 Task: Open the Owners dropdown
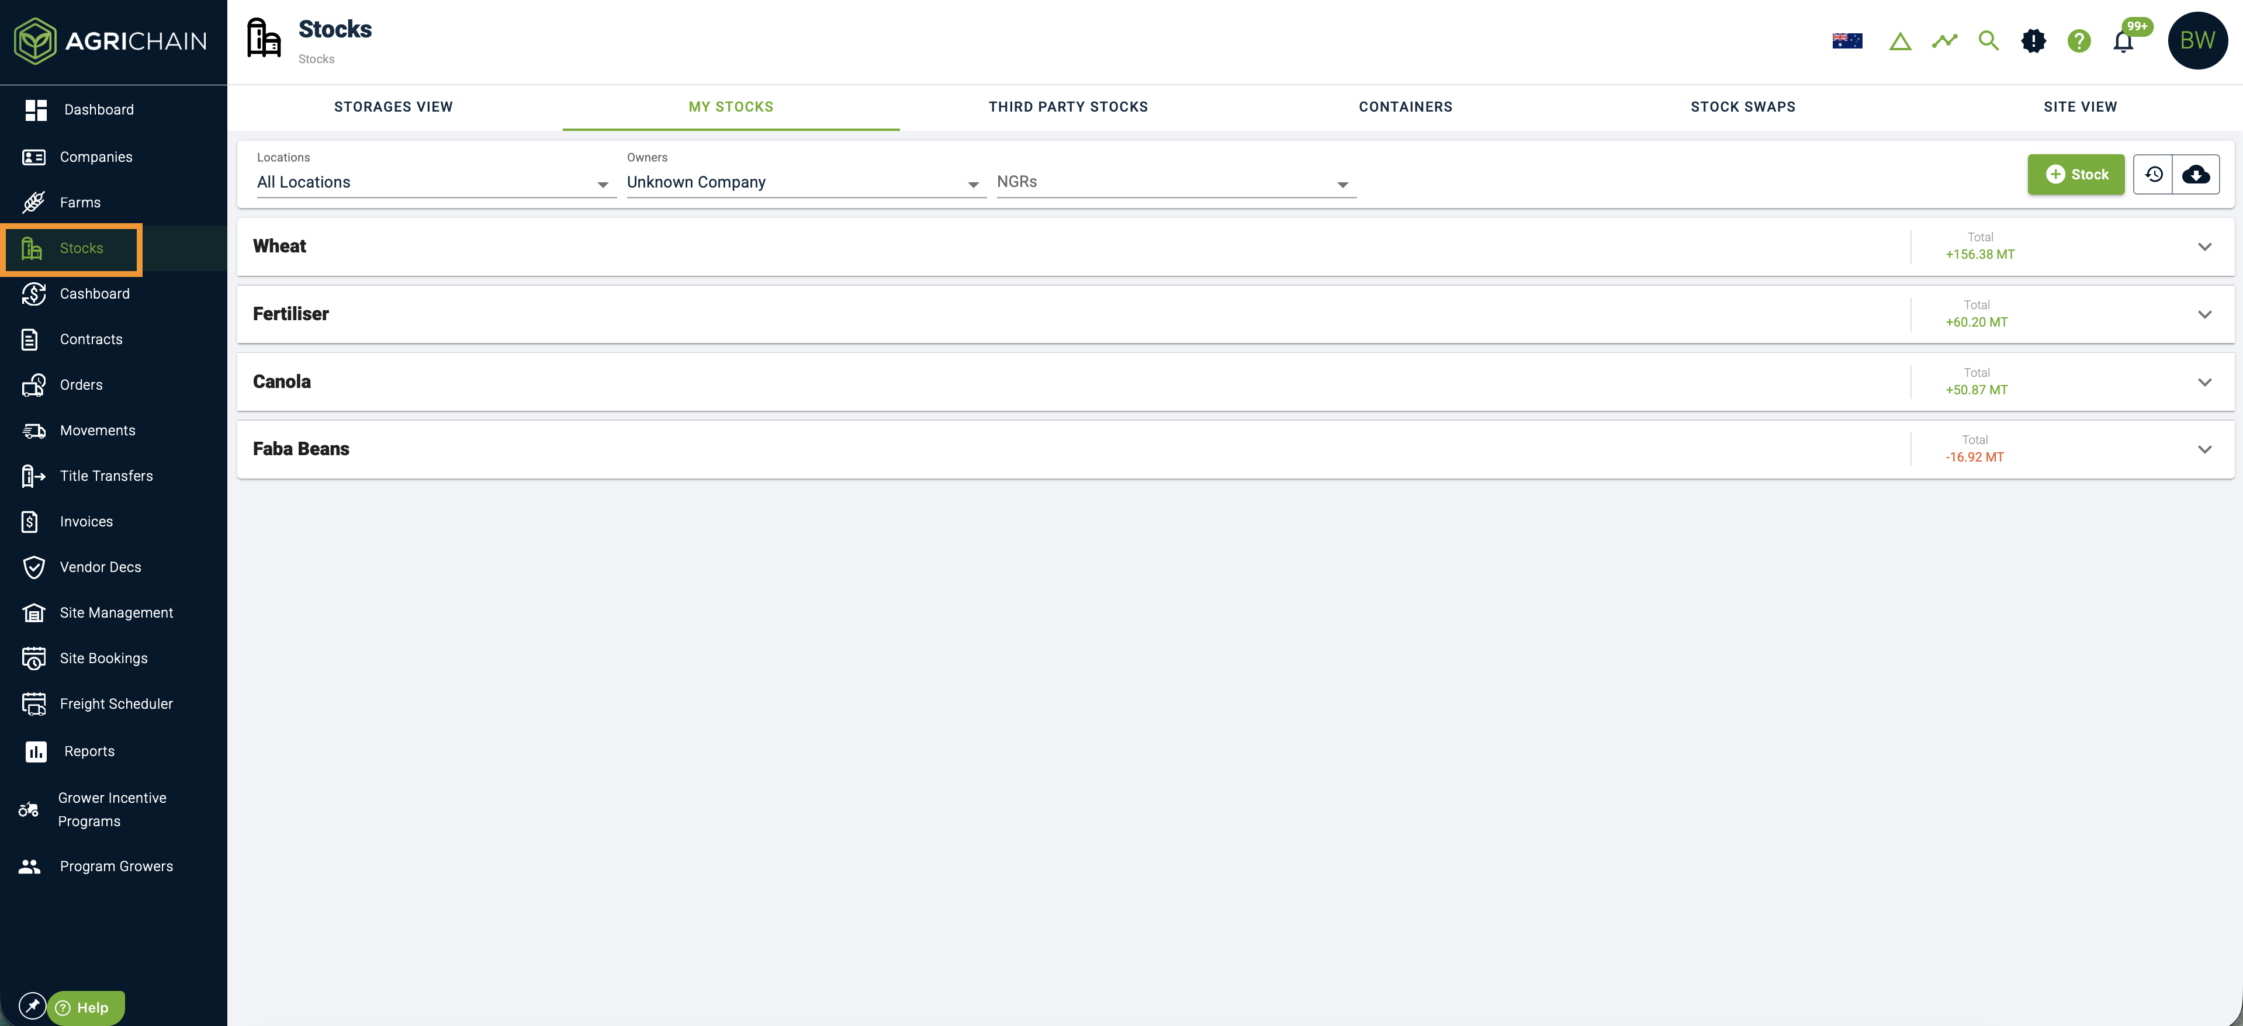coord(805,183)
